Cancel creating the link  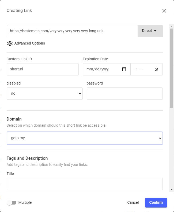(133, 202)
